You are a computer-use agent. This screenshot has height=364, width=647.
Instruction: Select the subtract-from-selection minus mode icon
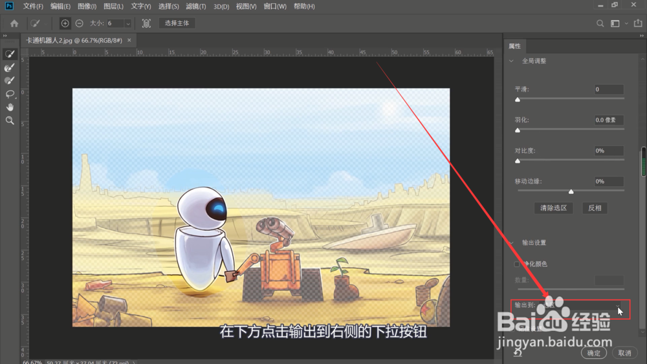(x=79, y=23)
